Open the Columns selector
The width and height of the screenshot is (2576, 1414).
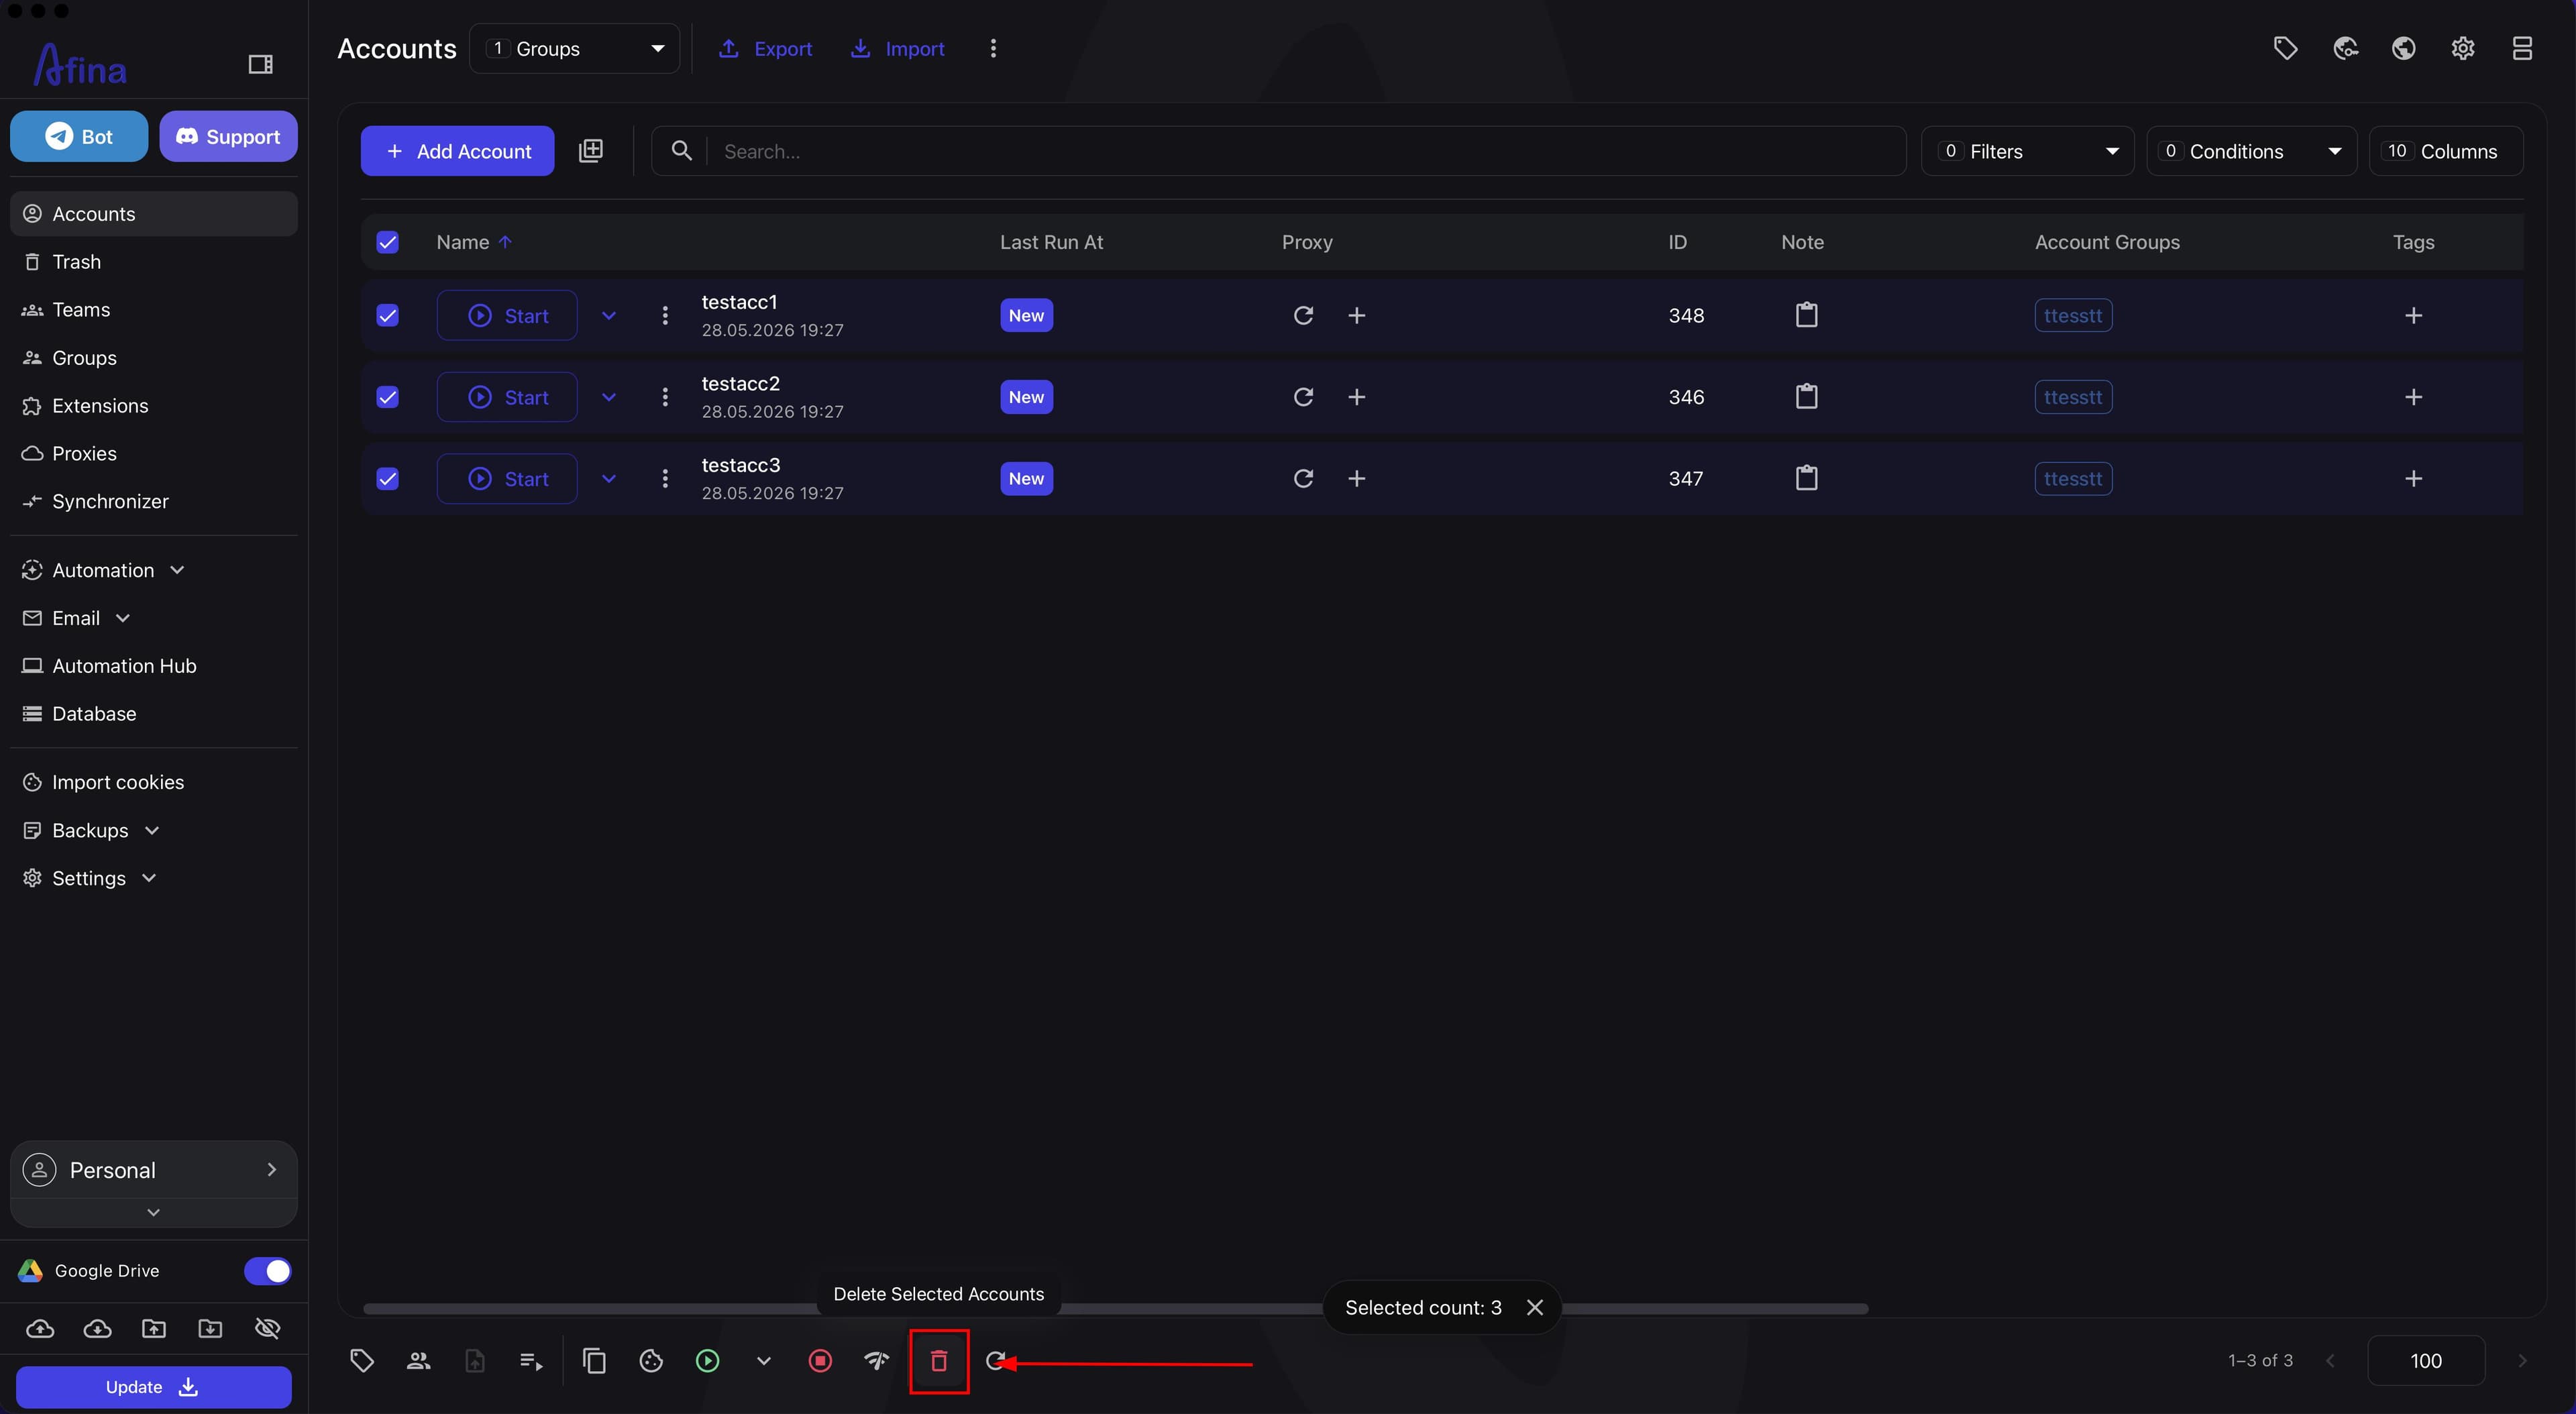click(2445, 151)
